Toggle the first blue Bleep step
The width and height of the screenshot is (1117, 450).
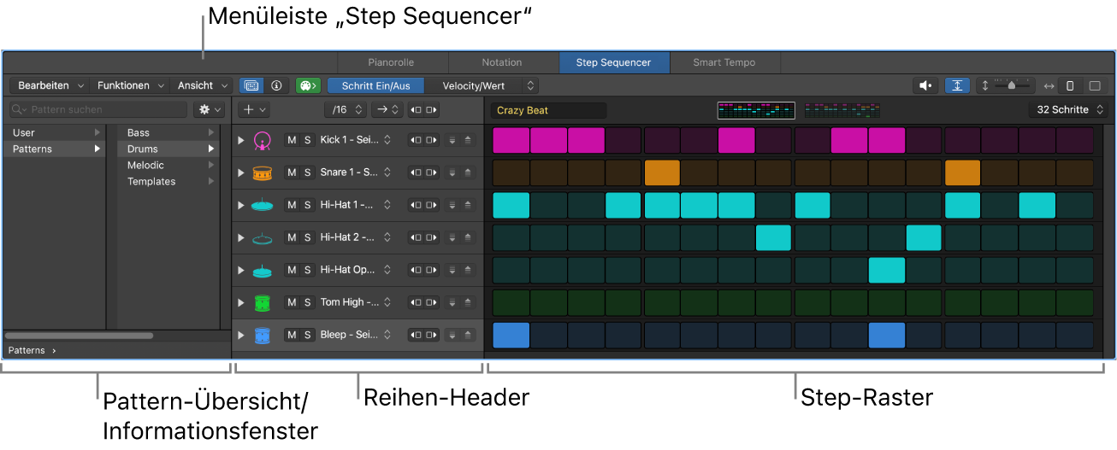tap(511, 335)
